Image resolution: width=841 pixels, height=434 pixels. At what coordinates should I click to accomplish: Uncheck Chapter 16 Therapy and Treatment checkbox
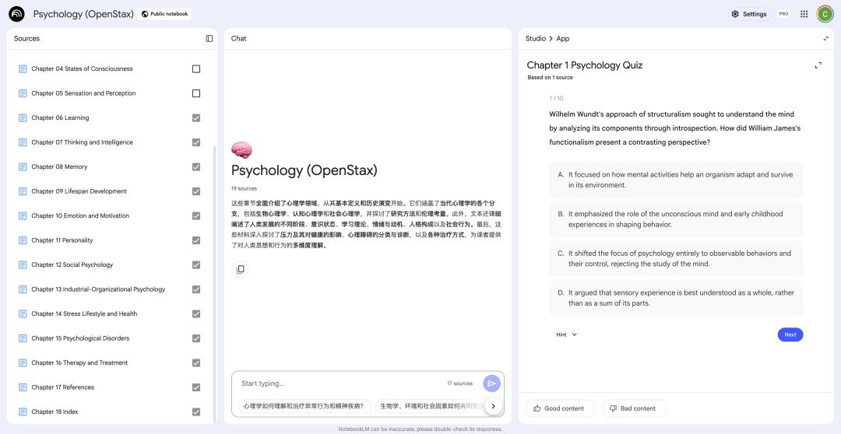[196, 362]
